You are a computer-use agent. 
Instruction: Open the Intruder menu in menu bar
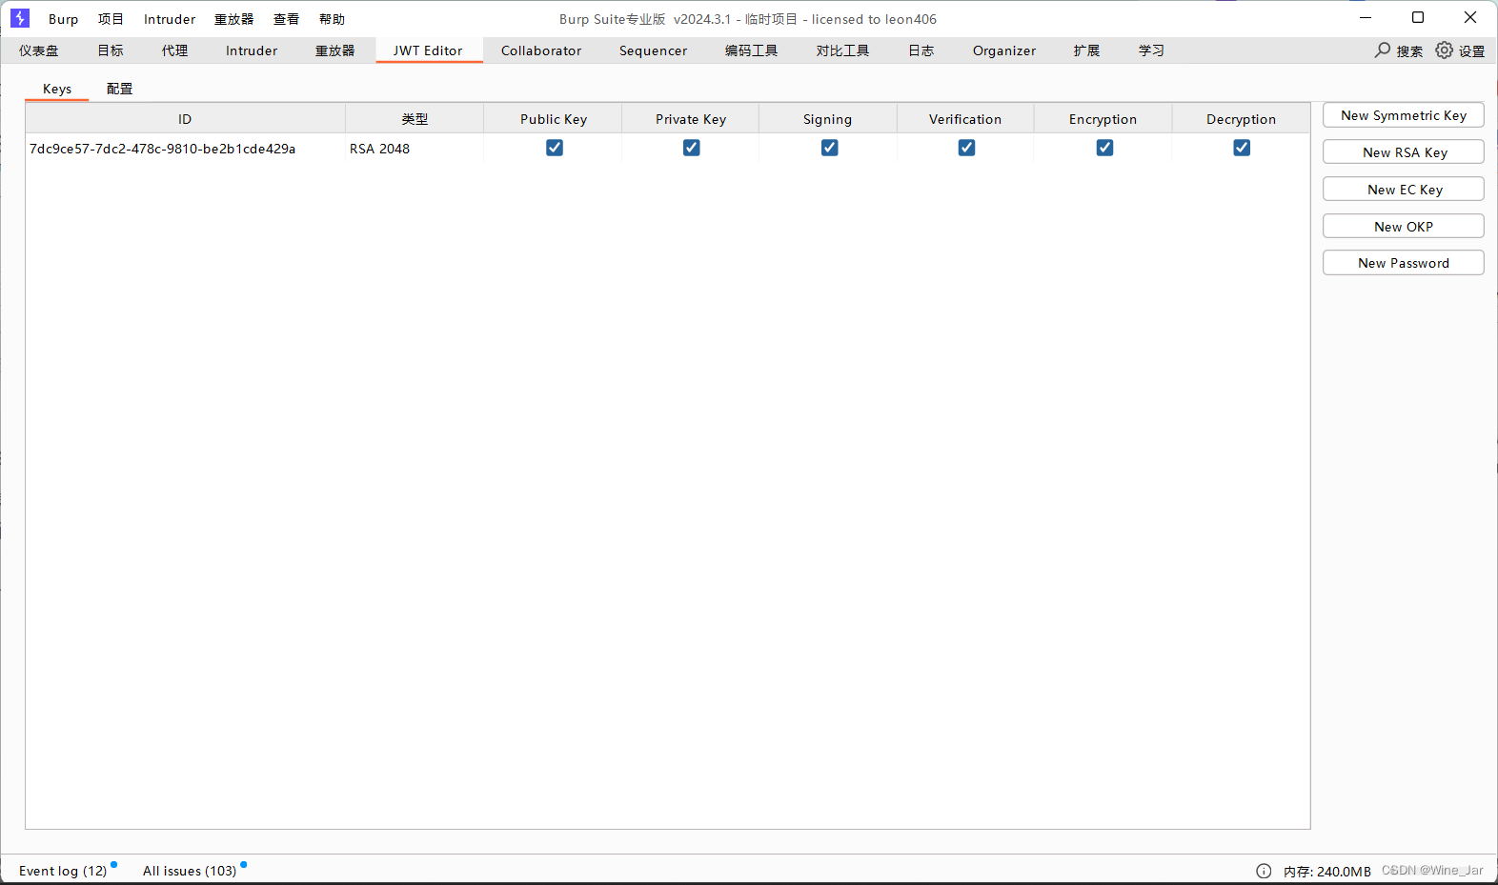coord(170,19)
